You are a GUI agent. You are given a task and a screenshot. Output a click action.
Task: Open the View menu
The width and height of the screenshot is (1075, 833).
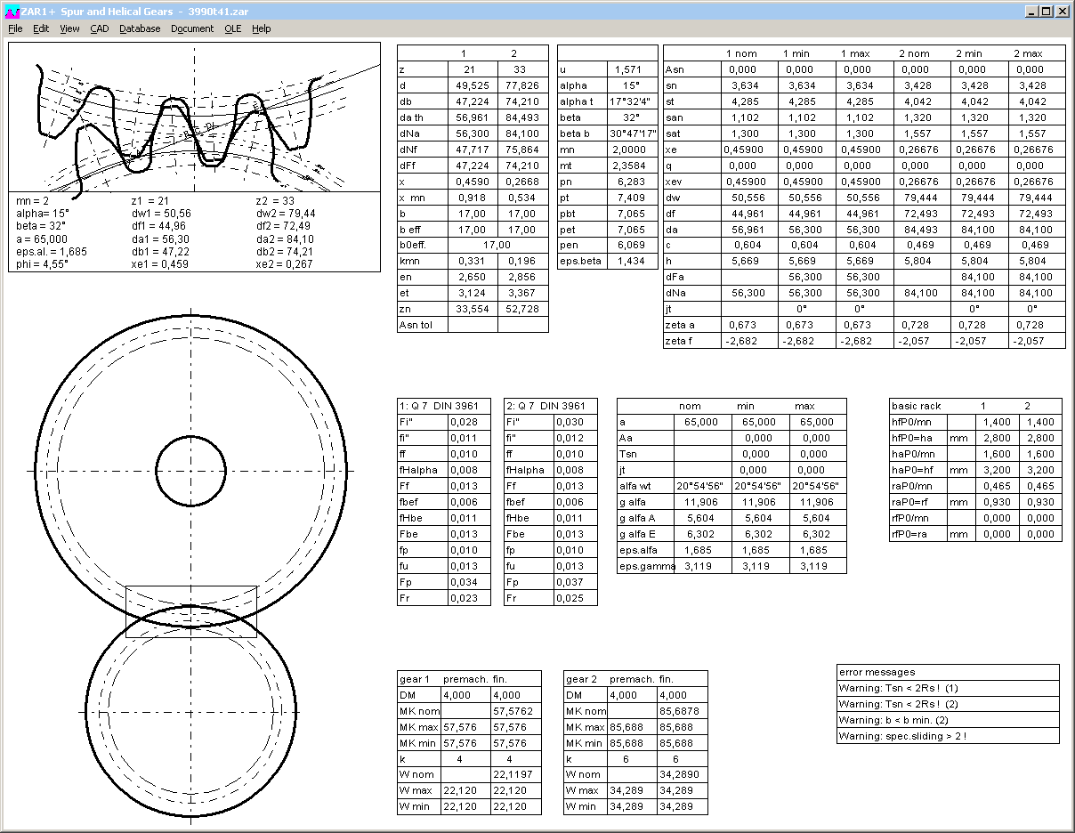click(69, 28)
